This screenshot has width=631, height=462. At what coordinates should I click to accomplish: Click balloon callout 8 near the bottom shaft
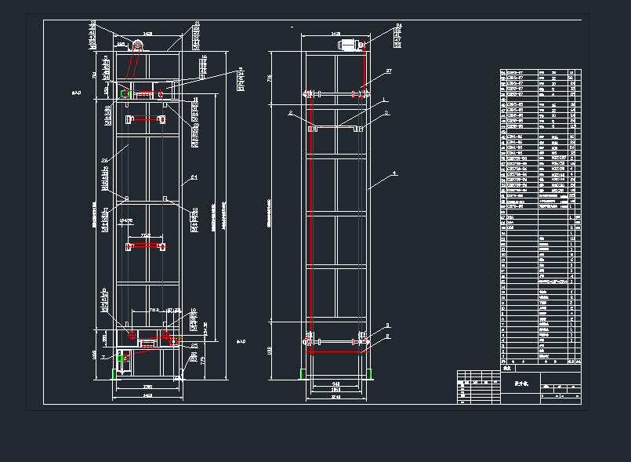click(x=387, y=337)
